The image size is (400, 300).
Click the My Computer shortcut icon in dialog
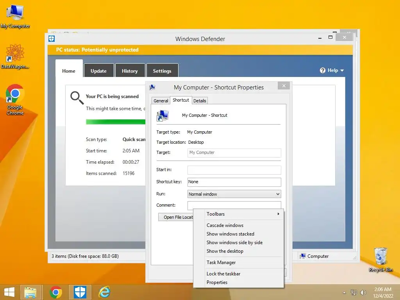click(x=162, y=116)
